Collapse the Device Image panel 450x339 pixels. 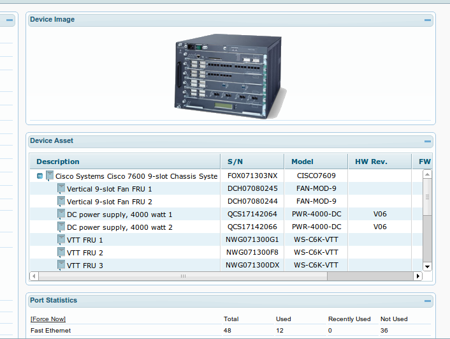coord(427,20)
